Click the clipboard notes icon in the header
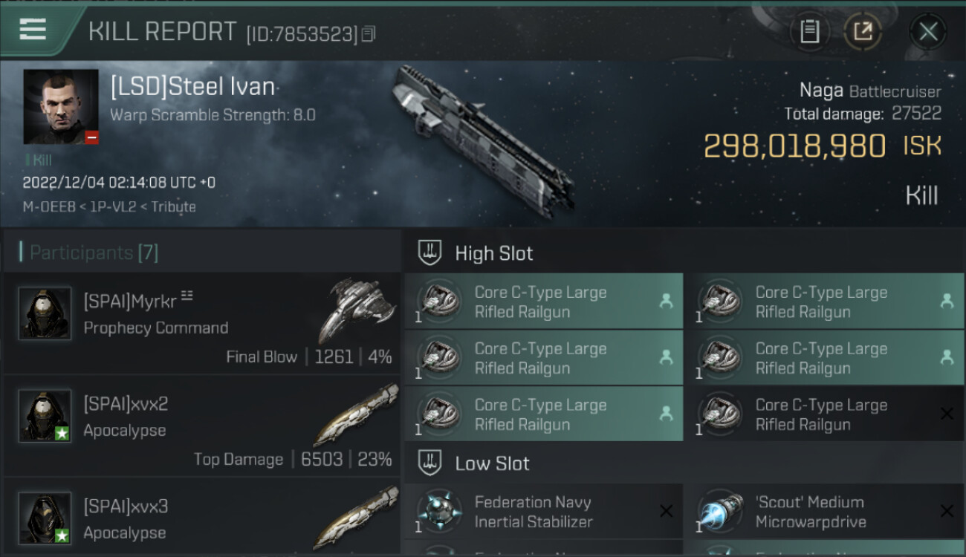This screenshot has width=966, height=557. click(x=809, y=32)
